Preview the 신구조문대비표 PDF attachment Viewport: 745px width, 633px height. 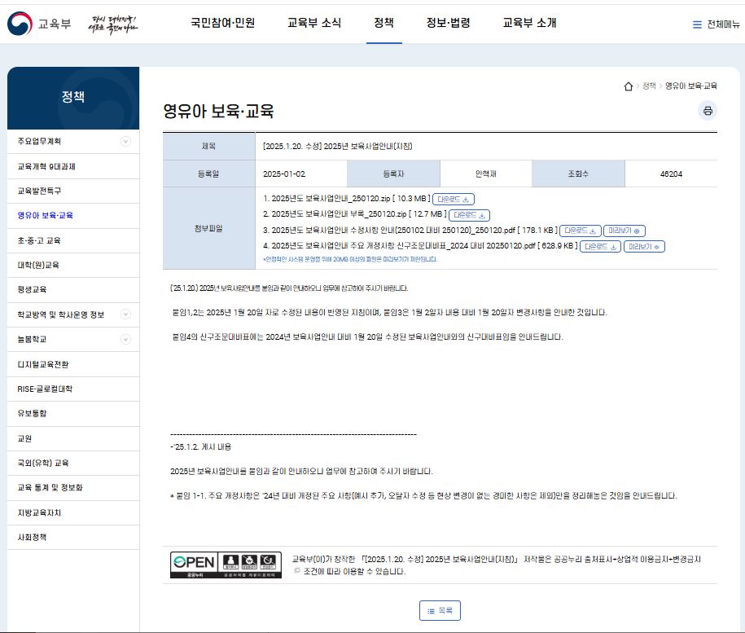click(x=644, y=246)
